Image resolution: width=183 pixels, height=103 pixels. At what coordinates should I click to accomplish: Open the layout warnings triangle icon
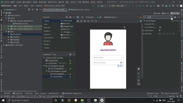141,17
